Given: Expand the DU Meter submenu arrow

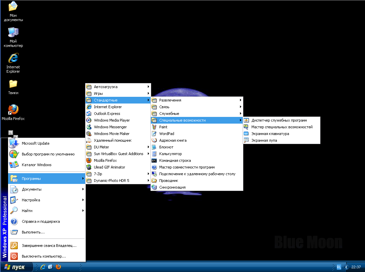Looking at the screenshot, I should 148,147.
